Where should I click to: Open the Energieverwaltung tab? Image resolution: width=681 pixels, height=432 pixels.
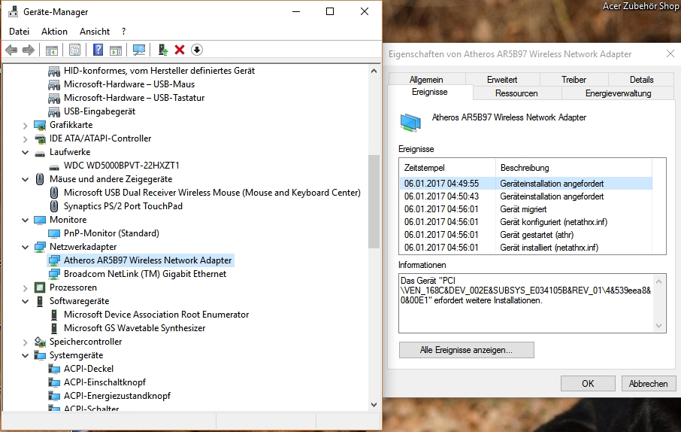[617, 93]
